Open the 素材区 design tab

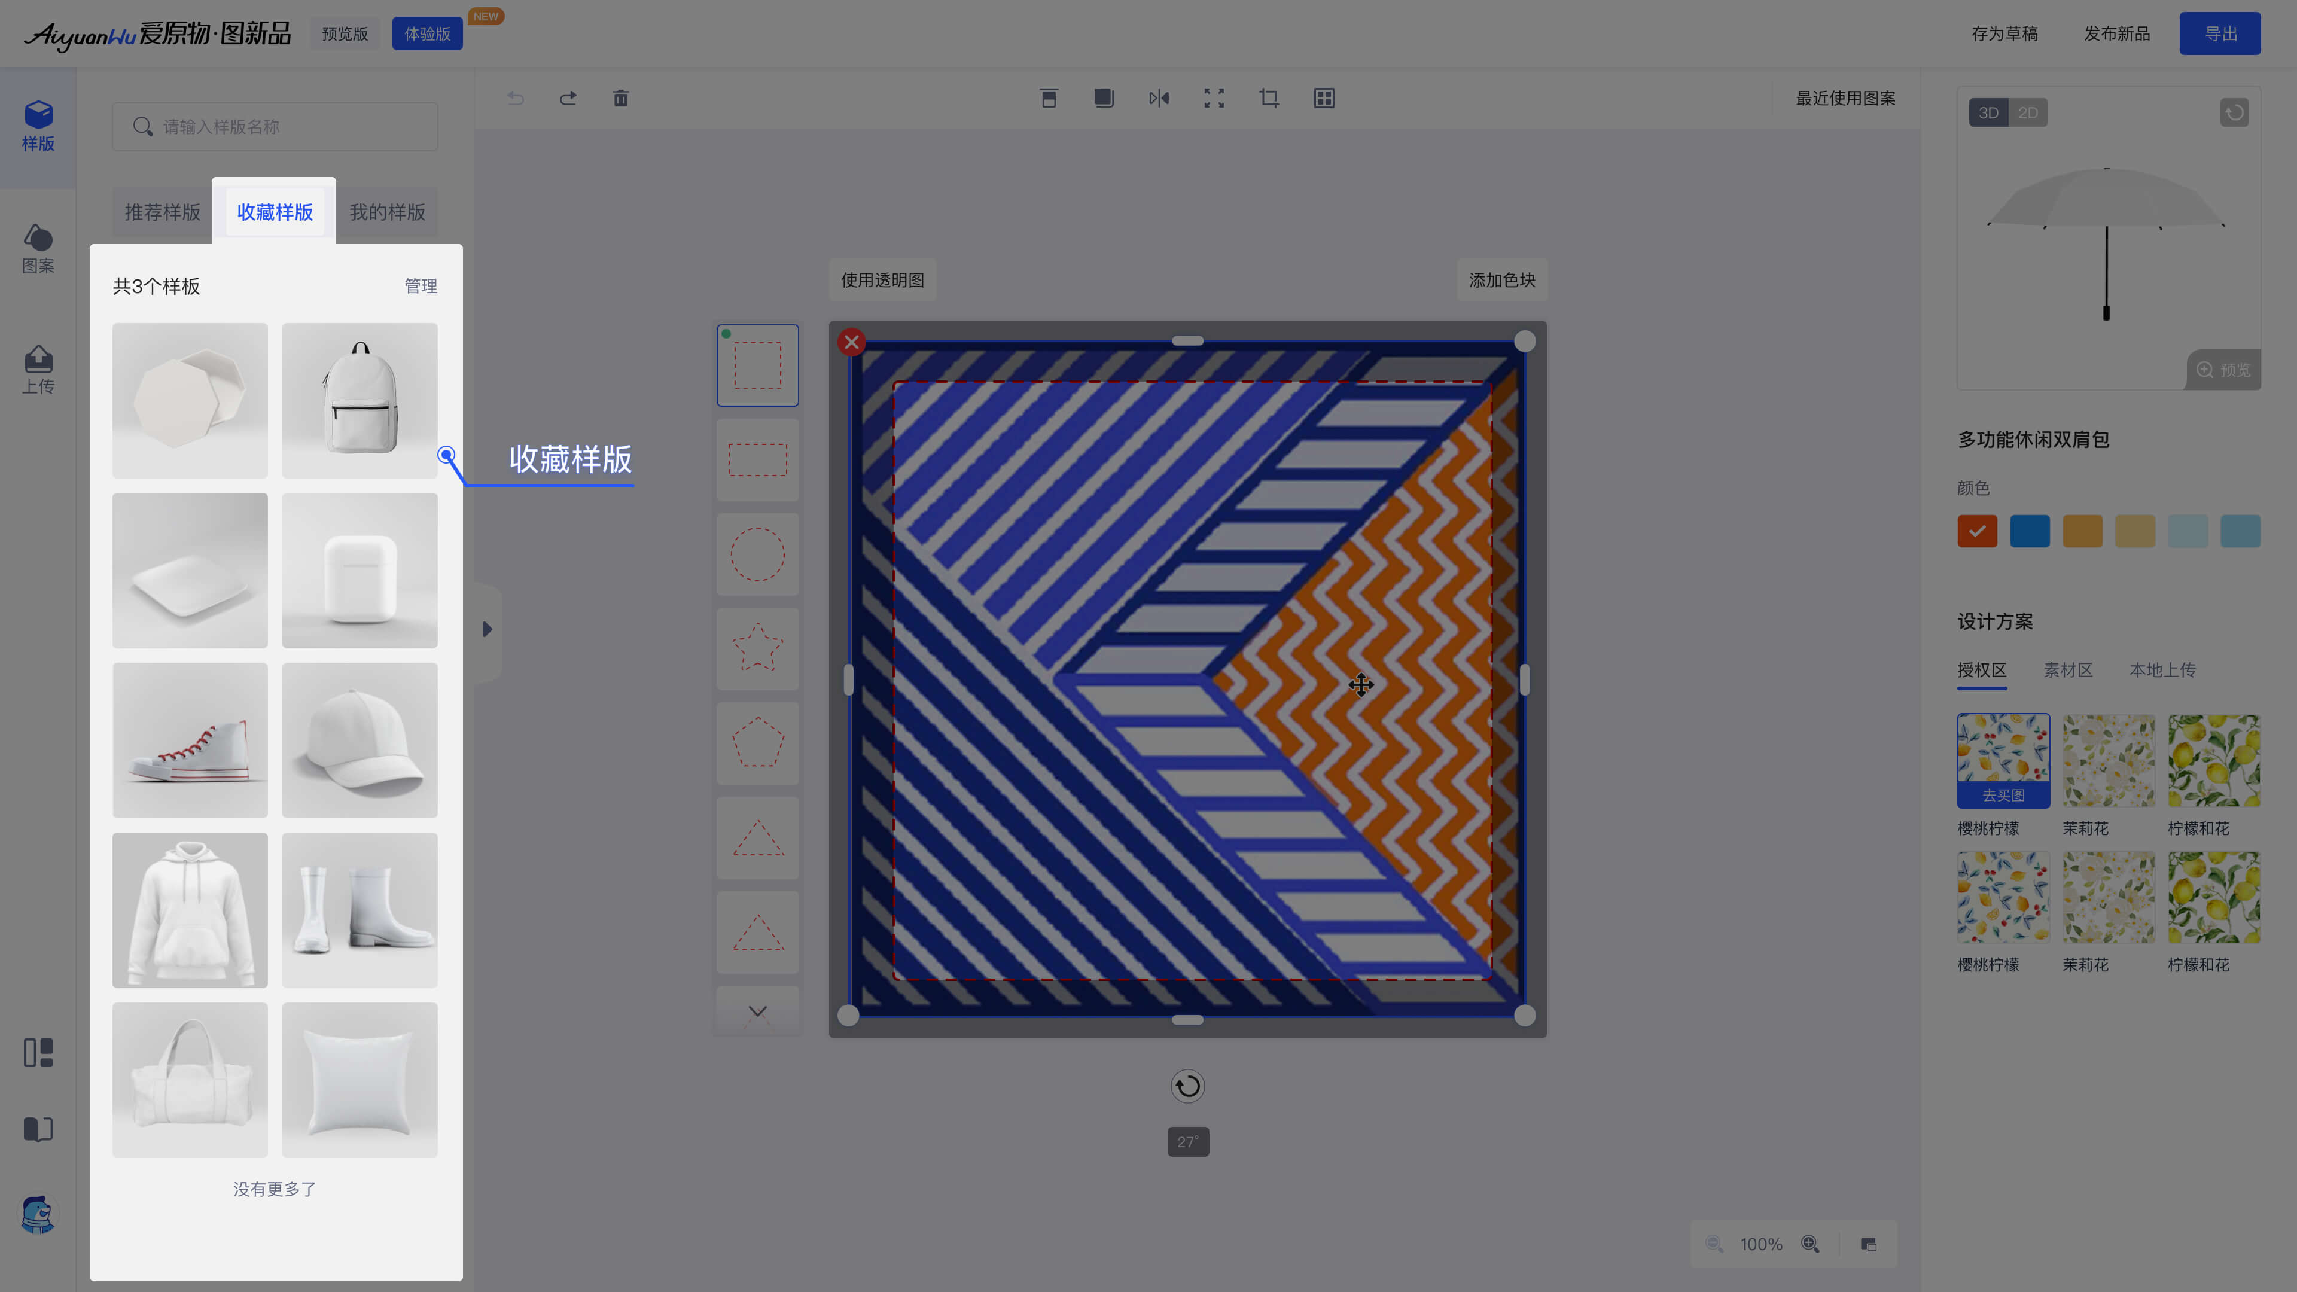pyautogui.click(x=2067, y=670)
